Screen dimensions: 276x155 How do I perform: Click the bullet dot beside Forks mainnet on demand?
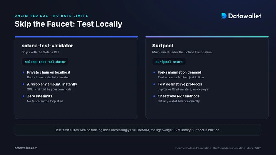pyautogui.click(x=154, y=72)
